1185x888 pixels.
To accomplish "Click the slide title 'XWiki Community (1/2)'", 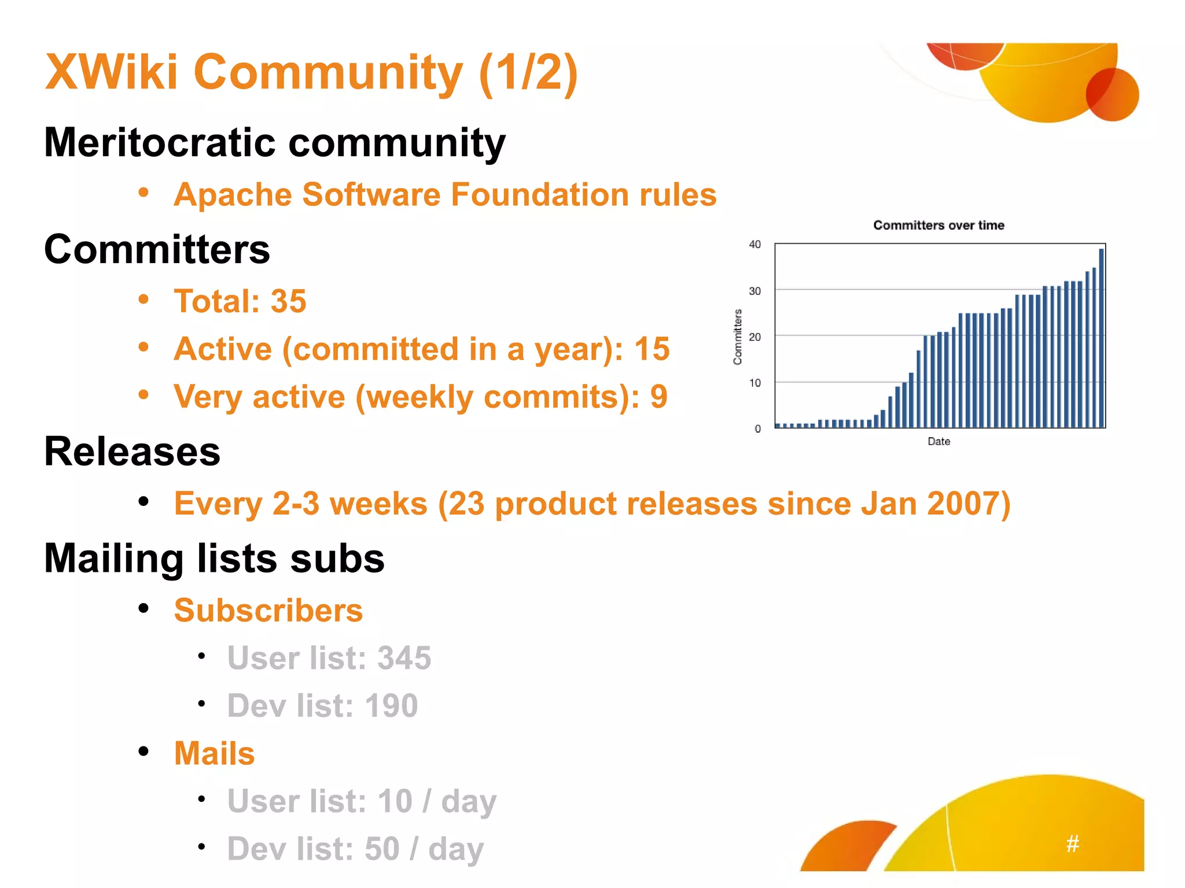I will (x=311, y=72).
